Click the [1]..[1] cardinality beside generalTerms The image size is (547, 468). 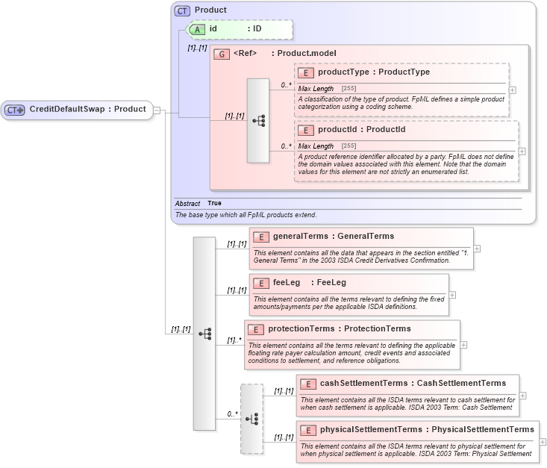[237, 244]
